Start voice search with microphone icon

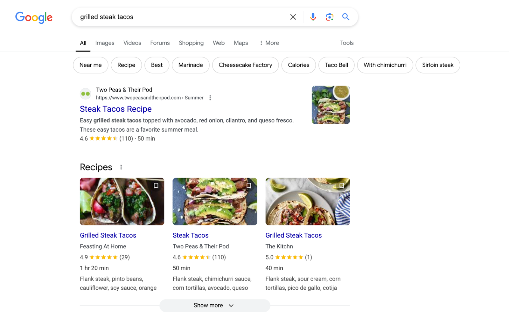point(313,17)
